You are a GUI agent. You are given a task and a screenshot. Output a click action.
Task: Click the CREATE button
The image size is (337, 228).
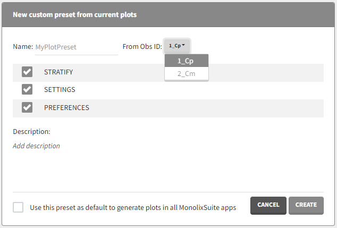[306, 205]
